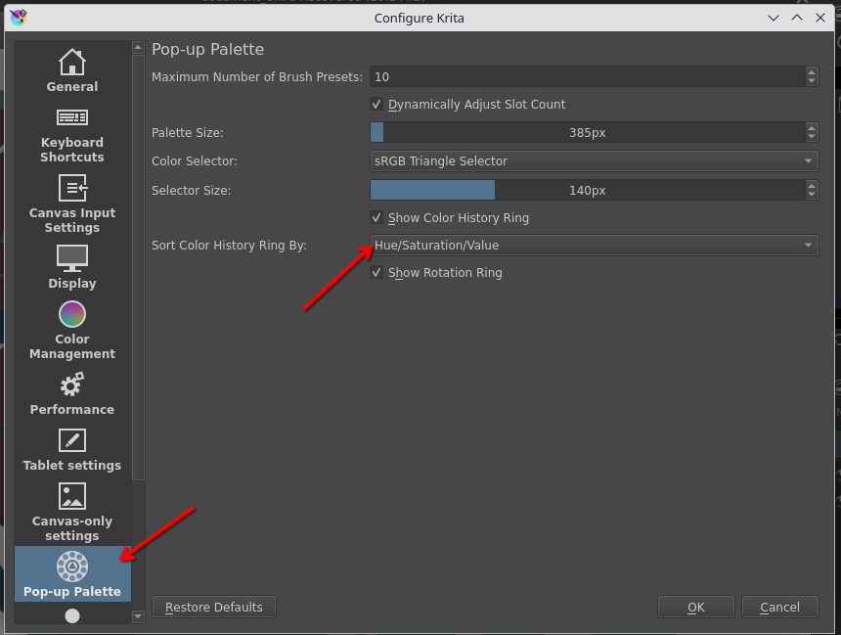Confirm settings with OK button

695,608
